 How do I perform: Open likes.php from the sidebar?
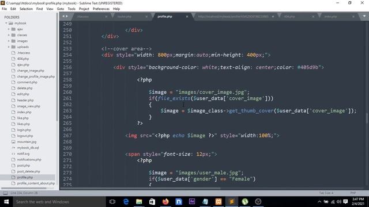tap(23, 124)
